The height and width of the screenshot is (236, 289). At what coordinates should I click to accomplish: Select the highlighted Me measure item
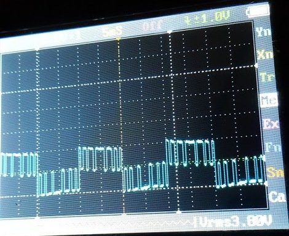pos(269,100)
